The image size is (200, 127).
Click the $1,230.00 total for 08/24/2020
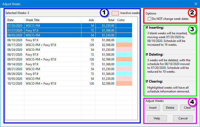click(x=108, y=50)
